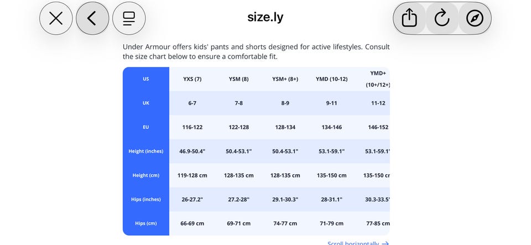Select the 116-122 EU size cell
Viewport: 531px width, 245px height.
192,127
